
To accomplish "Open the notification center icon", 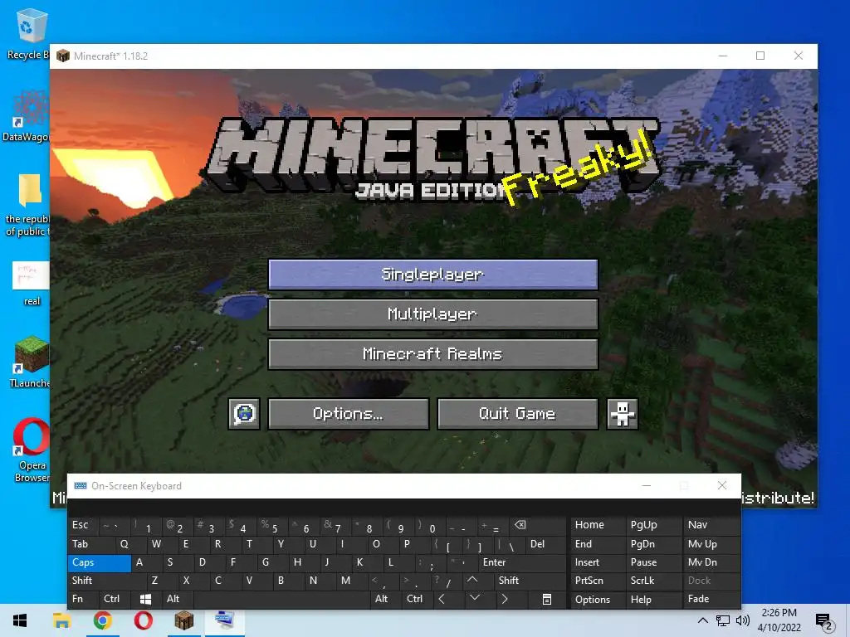I will 824,621.
